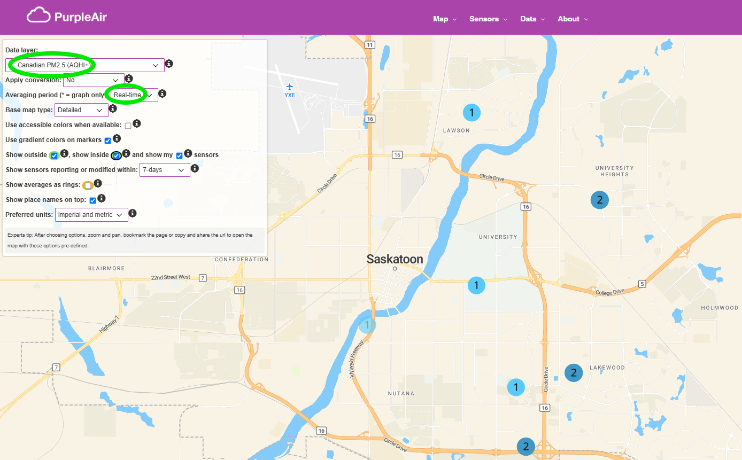Click HOLMWOOD neighborhood label
The width and height of the screenshot is (742, 460).
point(720,308)
